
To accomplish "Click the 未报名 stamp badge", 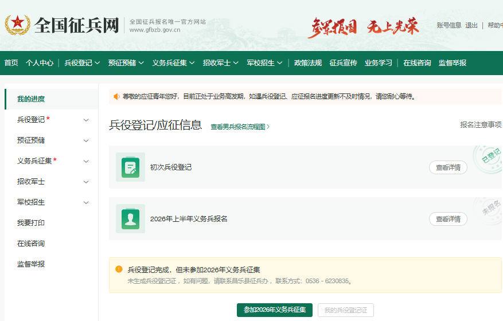I will click(x=489, y=209).
